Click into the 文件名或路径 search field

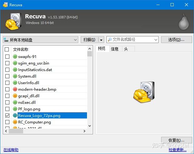coord(132,40)
